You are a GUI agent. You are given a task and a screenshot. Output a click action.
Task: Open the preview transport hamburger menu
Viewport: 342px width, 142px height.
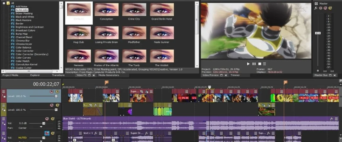264,64
